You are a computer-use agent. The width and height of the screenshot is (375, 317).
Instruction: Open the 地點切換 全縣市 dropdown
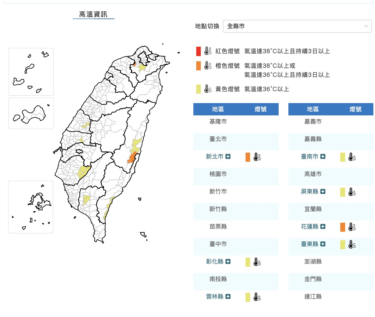tap(297, 26)
